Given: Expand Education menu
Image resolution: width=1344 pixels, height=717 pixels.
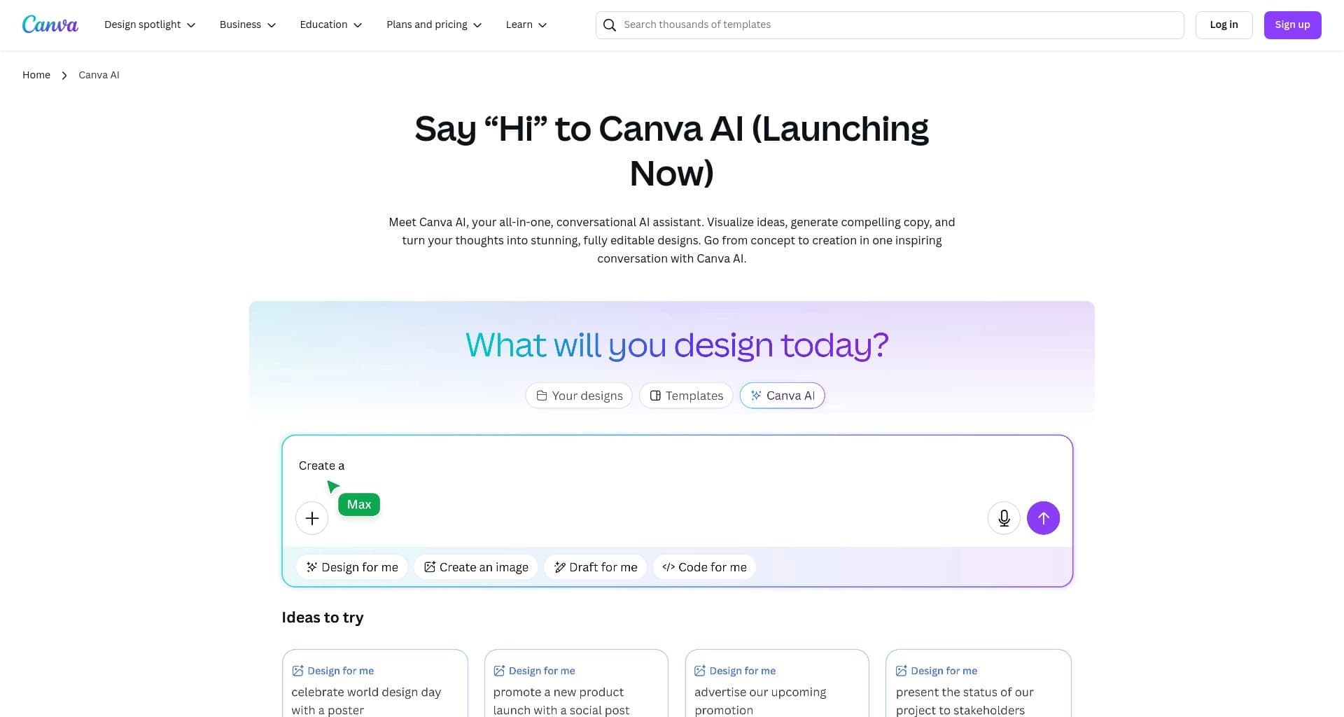Looking at the screenshot, I should click(331, 25).
